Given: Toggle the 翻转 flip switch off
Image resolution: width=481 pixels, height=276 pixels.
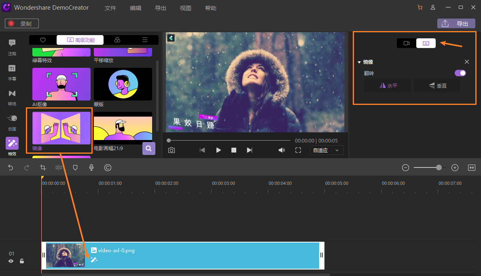Looking at the screenshot, I should (460, 73).
